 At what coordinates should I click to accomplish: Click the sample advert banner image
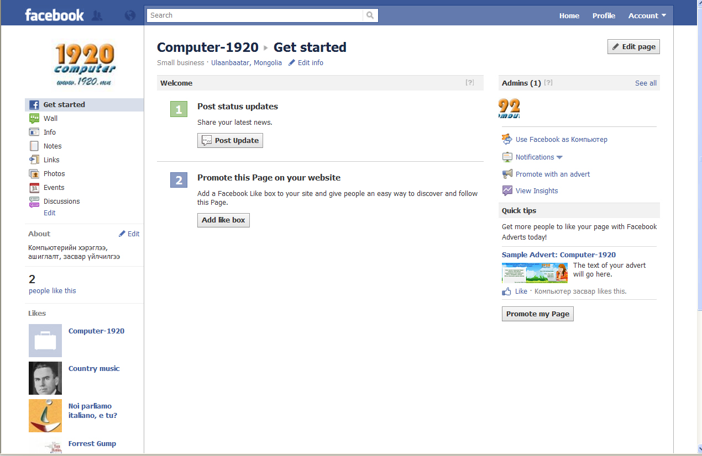pos(535,273)
